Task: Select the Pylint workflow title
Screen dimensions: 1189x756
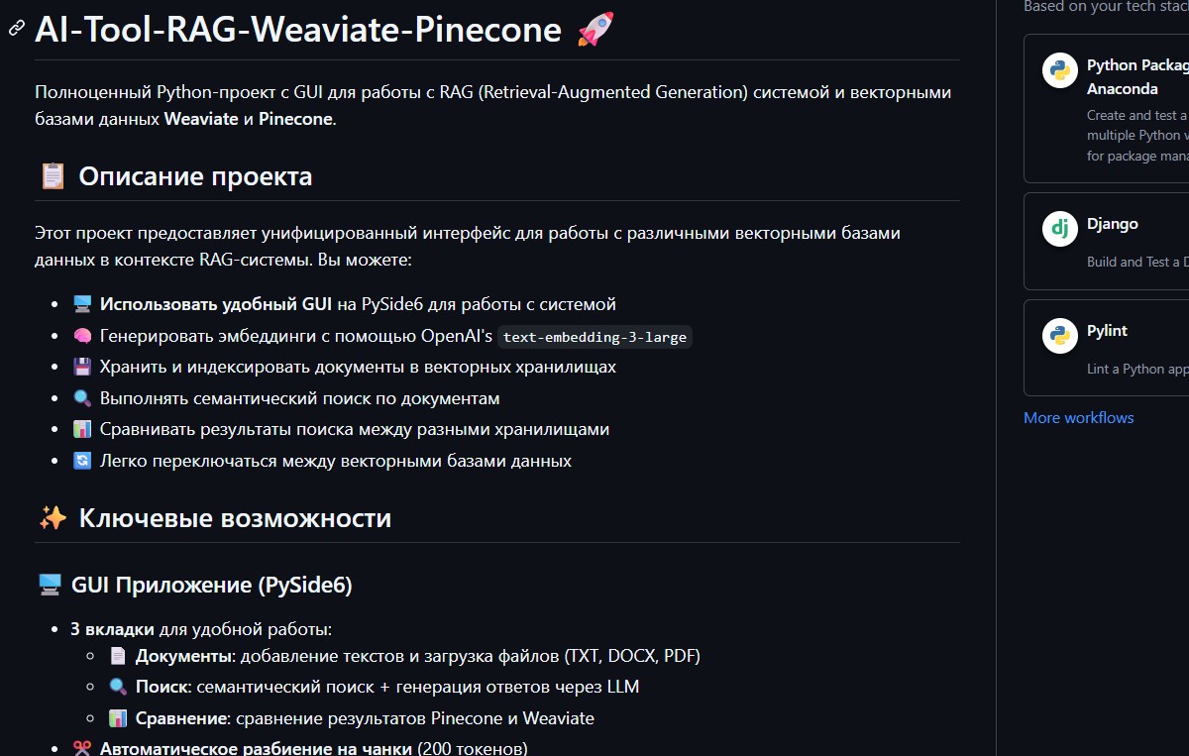Action: pos(1107,331)
